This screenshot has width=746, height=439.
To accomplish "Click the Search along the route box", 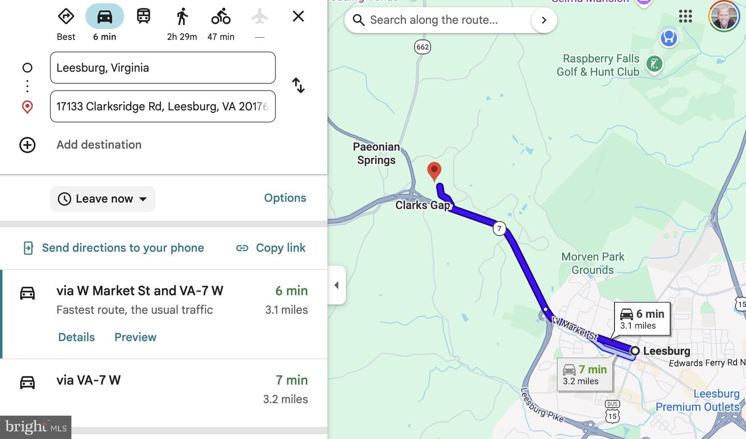I will pos(438,20).
